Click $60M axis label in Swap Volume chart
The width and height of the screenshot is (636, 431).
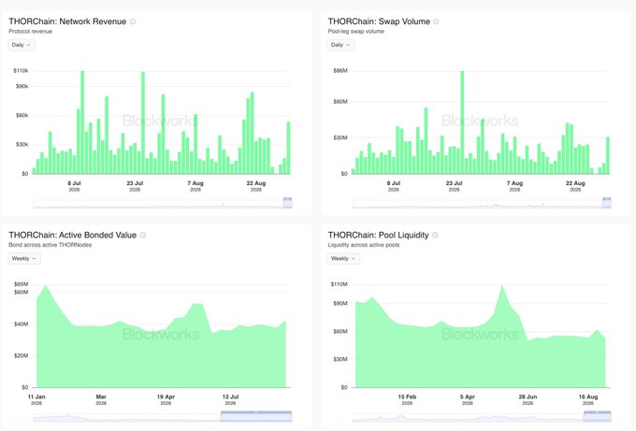pyautogui.click(x=340, y=101)
